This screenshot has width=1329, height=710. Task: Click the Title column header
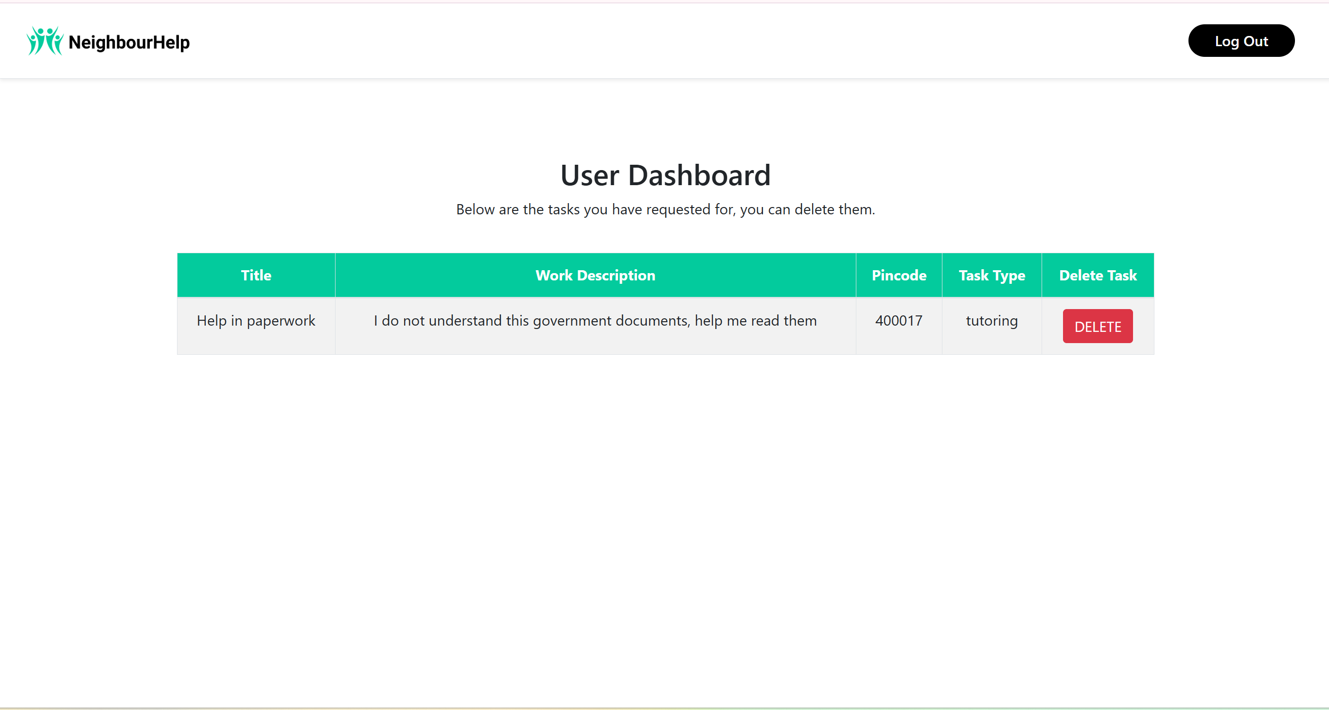pos(256,276)
